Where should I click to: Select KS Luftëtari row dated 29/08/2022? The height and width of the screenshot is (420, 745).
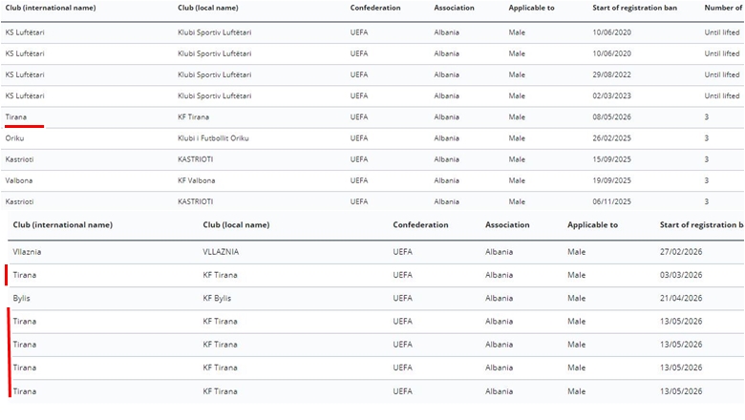tap(372, 74)
